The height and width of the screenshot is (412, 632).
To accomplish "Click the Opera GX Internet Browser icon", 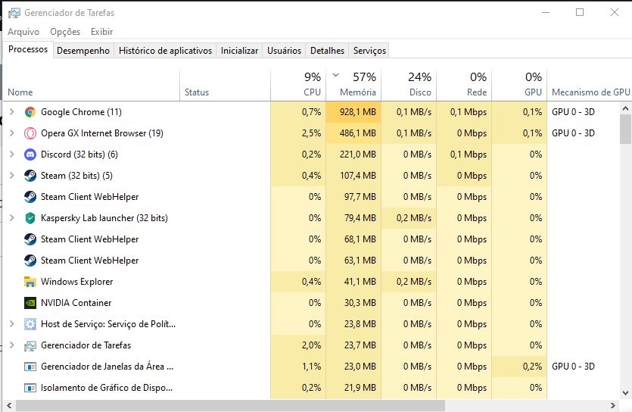I will [x=30, y=133].
